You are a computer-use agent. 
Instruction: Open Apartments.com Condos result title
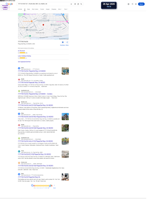[35, 94]
